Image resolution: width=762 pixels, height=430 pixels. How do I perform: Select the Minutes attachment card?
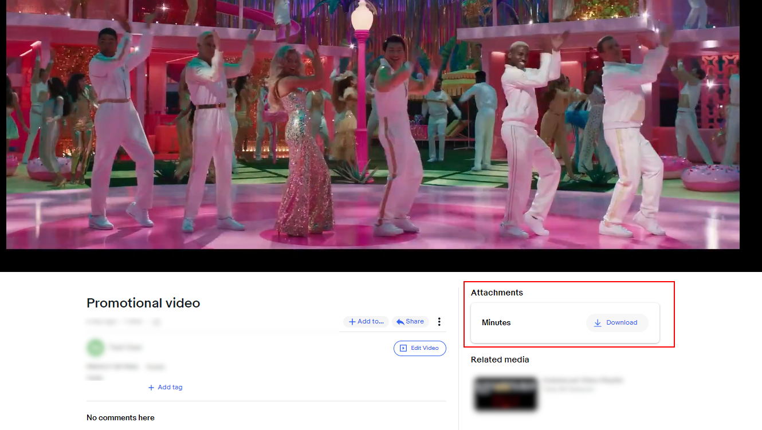pyautogui.click(x=565, y=323)
